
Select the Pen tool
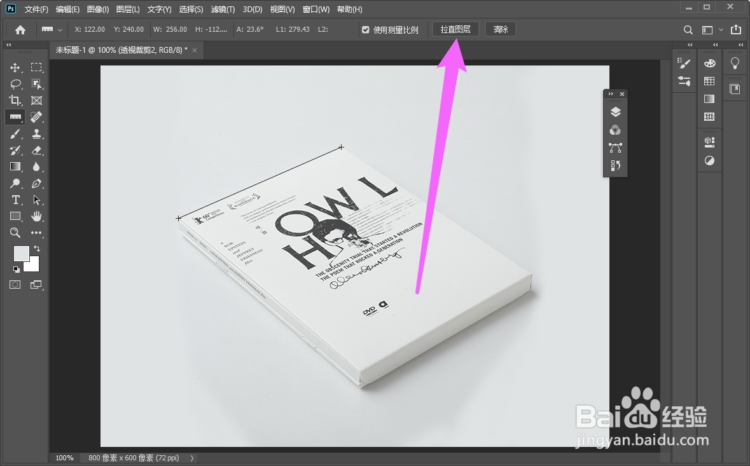pos(36,183)
